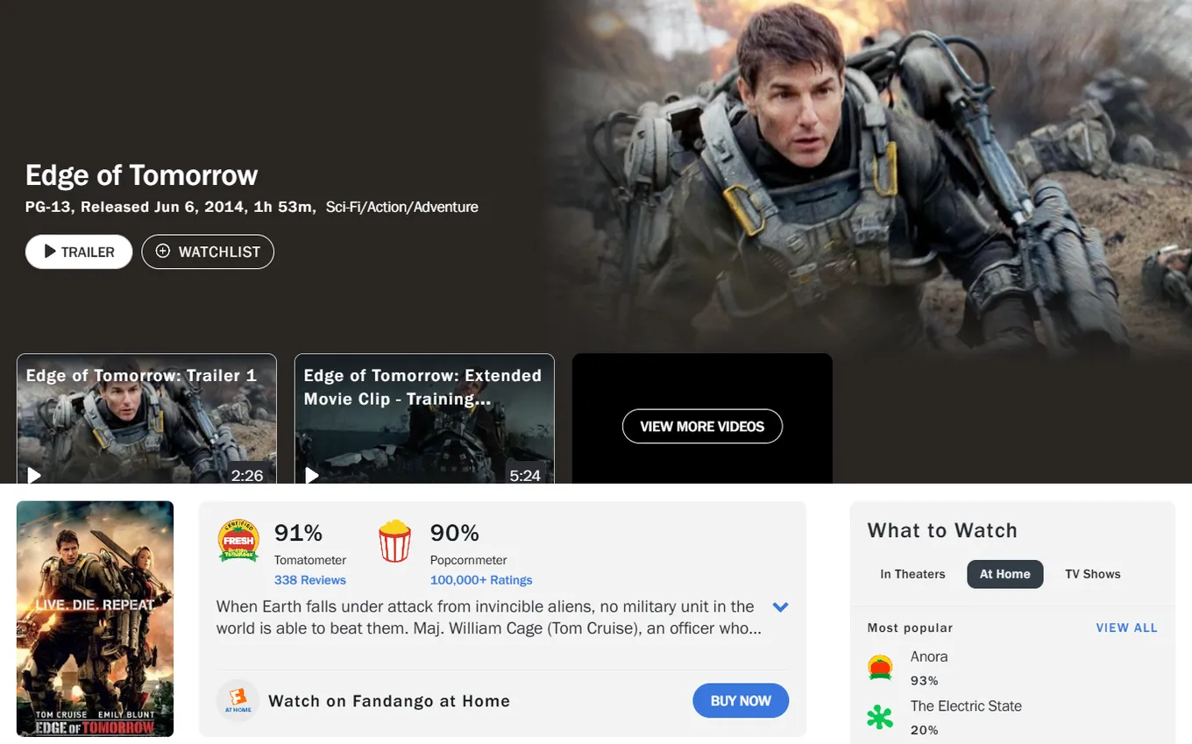The height and width of the screenshot is (744, 1192).
Task: Click the 5:24 duration on Extended Clip
Action: point(525,476)
